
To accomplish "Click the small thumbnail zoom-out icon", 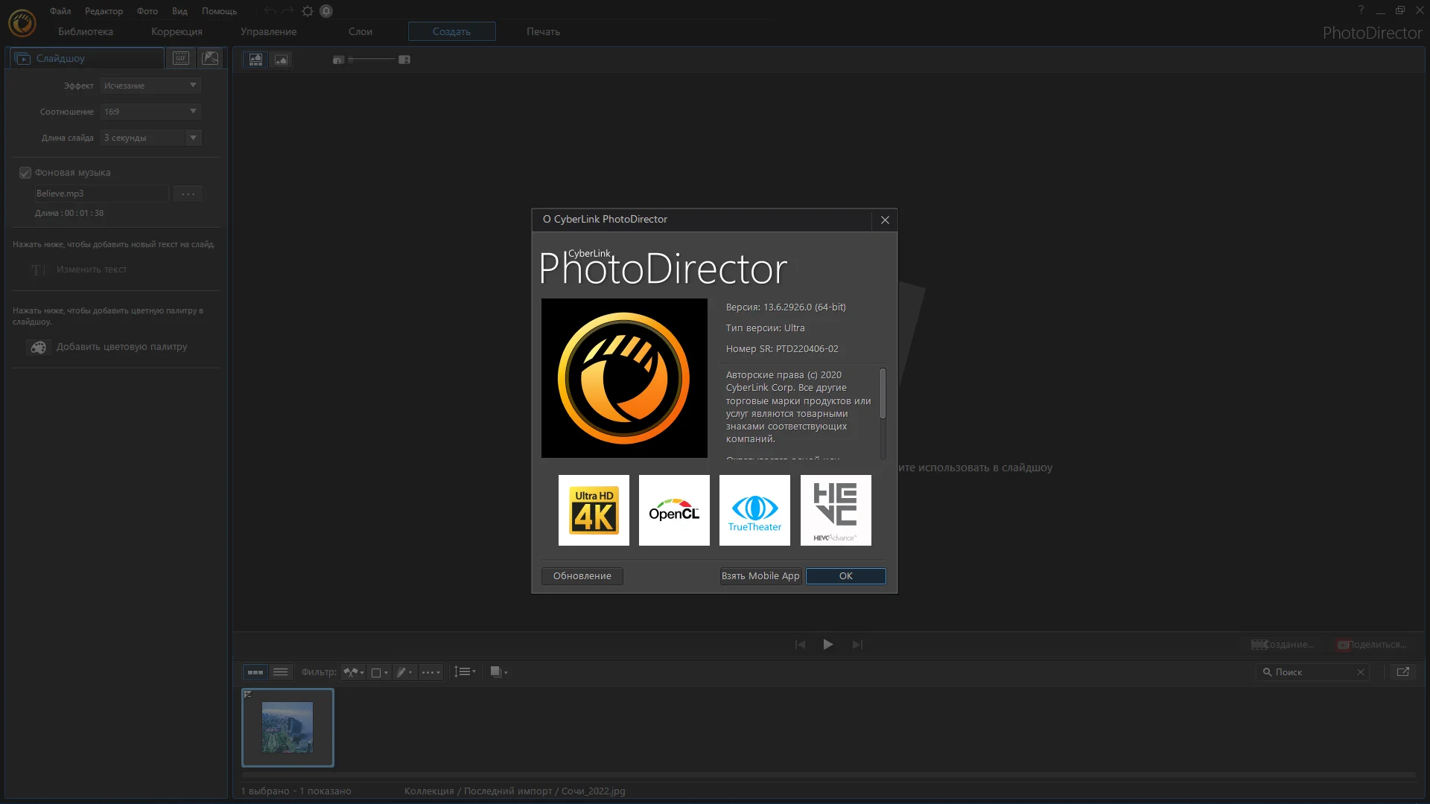I will (338, 60).
